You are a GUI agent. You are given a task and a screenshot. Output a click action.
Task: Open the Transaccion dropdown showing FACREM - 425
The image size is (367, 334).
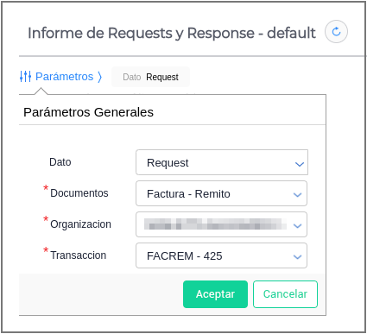coord(221,255)
